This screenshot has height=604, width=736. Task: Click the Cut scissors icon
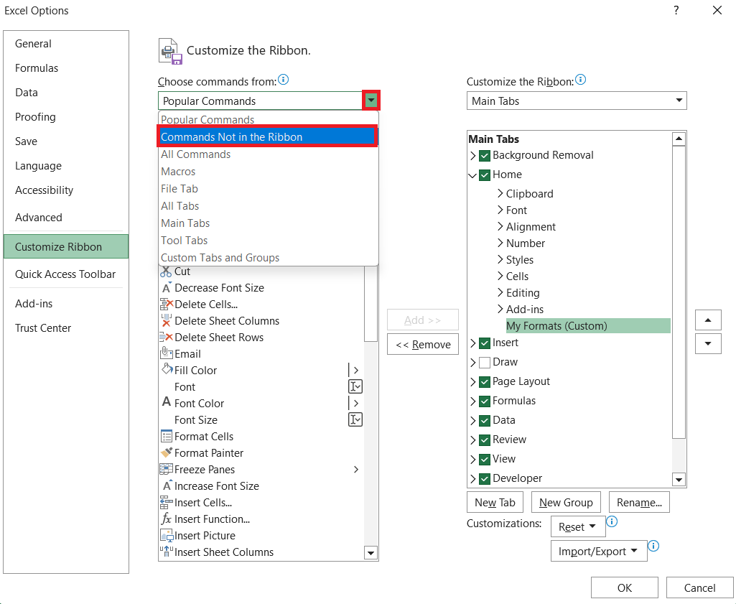(x=166, y=271)
